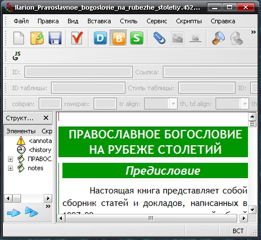
Task: Expand hidden buttons in the structure panel toolbar
Action: pyautogui.click(x=48, y=206)
